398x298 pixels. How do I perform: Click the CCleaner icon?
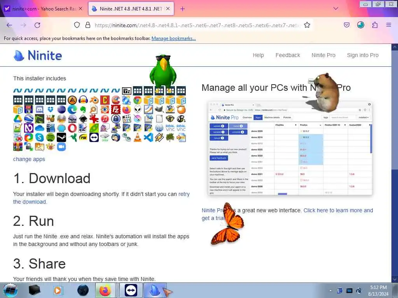point(116,100)
